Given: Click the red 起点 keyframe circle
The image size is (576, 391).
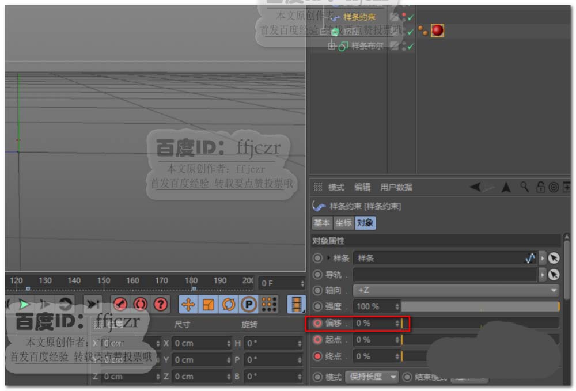Looking at the screenshot, I should pos(317,340).
